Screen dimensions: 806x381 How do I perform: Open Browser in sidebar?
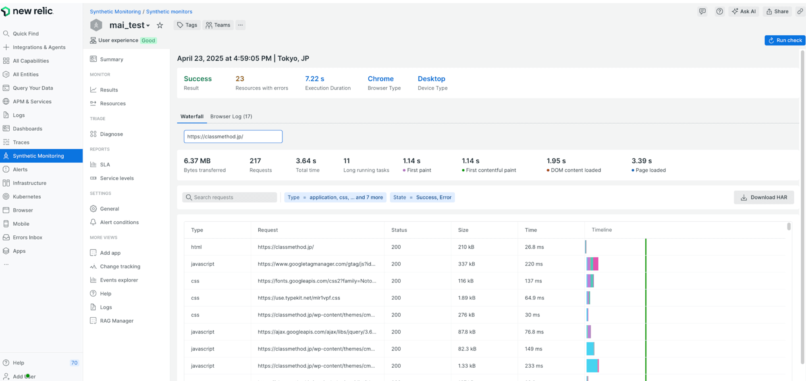tap(23, 210)
